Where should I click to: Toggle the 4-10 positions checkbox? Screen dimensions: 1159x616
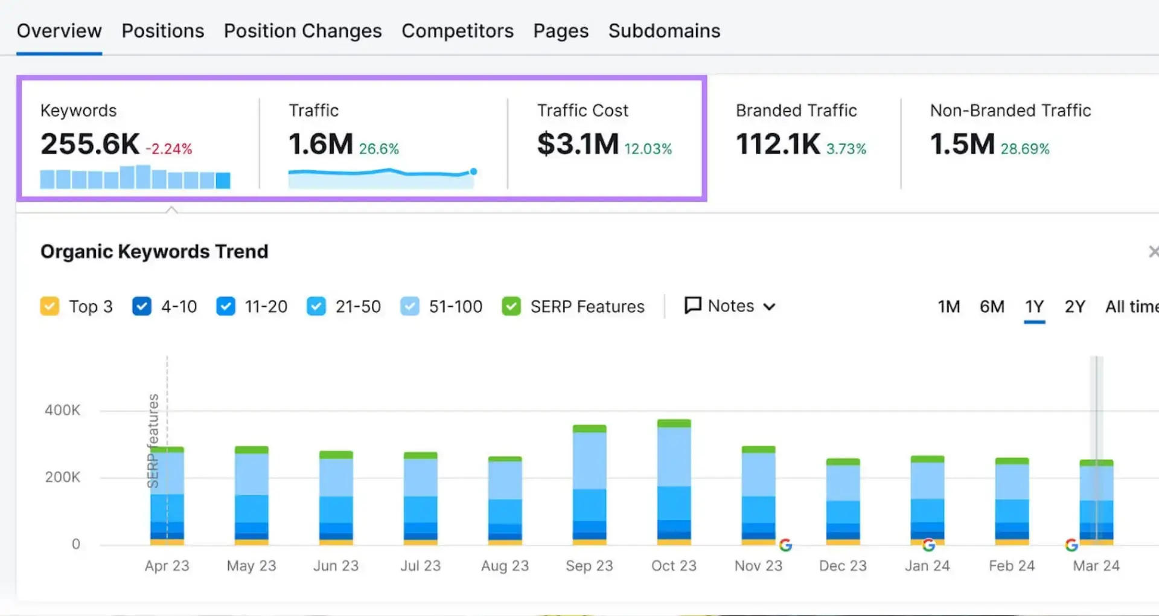[142, 306]
